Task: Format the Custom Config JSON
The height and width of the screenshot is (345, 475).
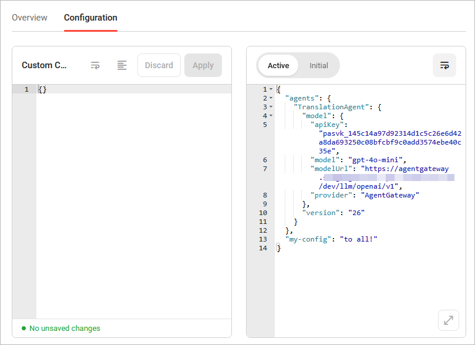Action: [122, 65]
